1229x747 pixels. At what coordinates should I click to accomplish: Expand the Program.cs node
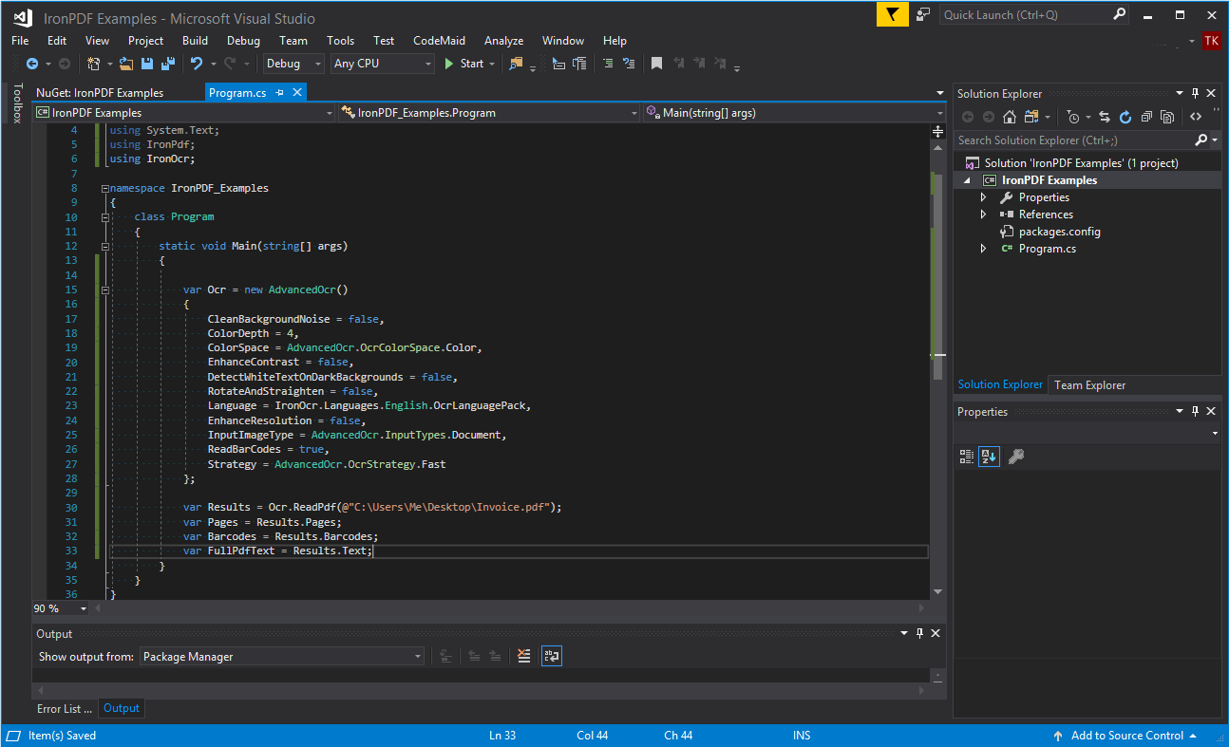983,249
